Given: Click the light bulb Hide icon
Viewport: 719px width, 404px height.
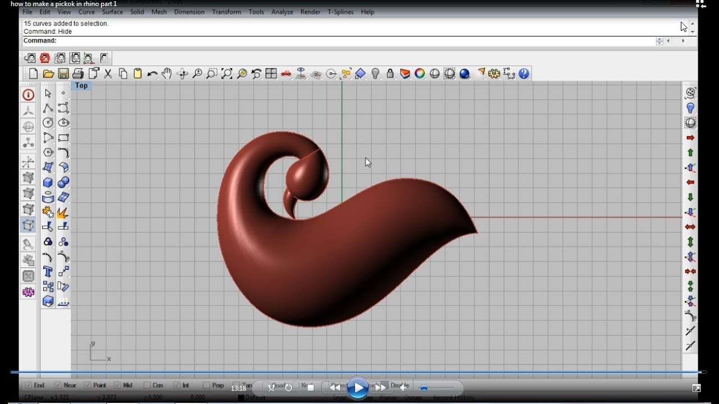Looking at the screenshot, I should click(x=375, y=74).
